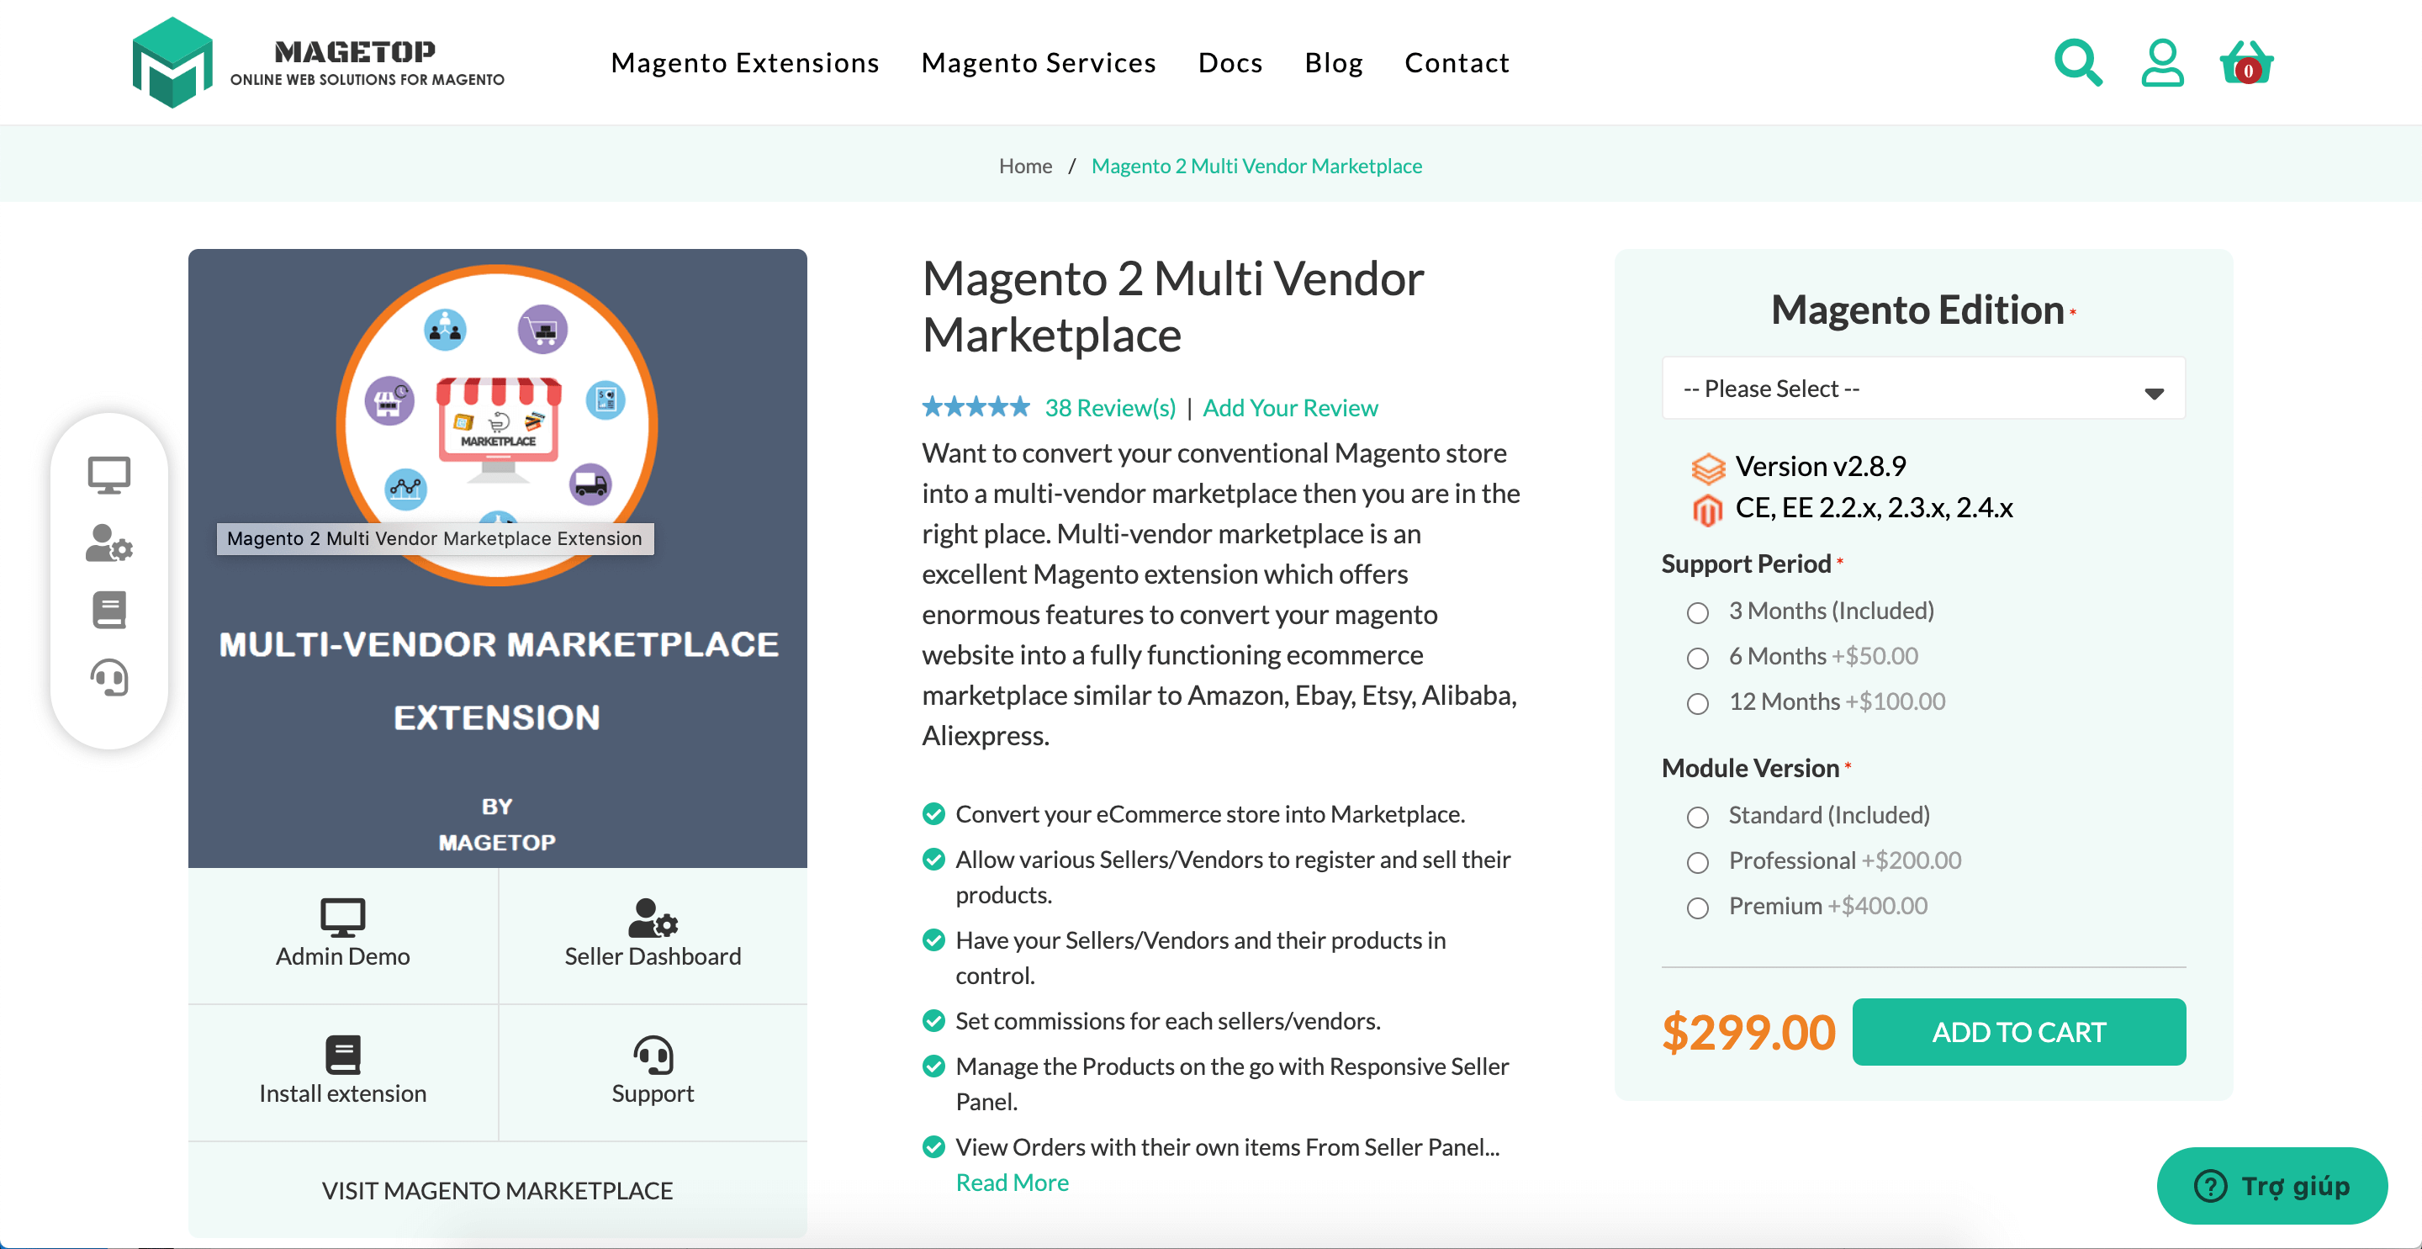Image resolution: width=2422 pixels, height=1249 pixels.
Task: Select the Standard (Included) module version
Action: tap(1697, 817)
